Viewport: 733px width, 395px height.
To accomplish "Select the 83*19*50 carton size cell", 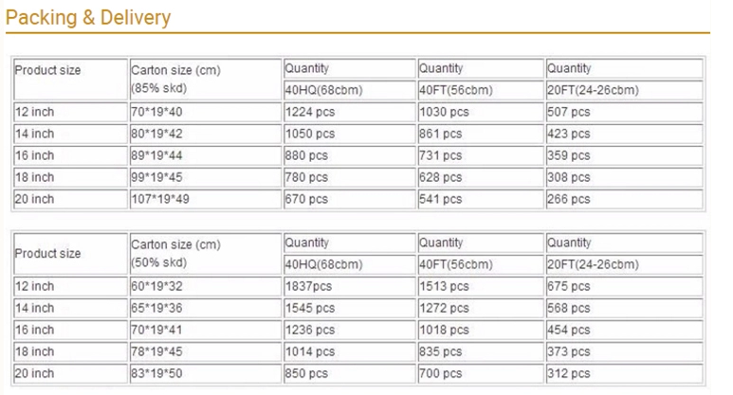I will pos(156,373).
